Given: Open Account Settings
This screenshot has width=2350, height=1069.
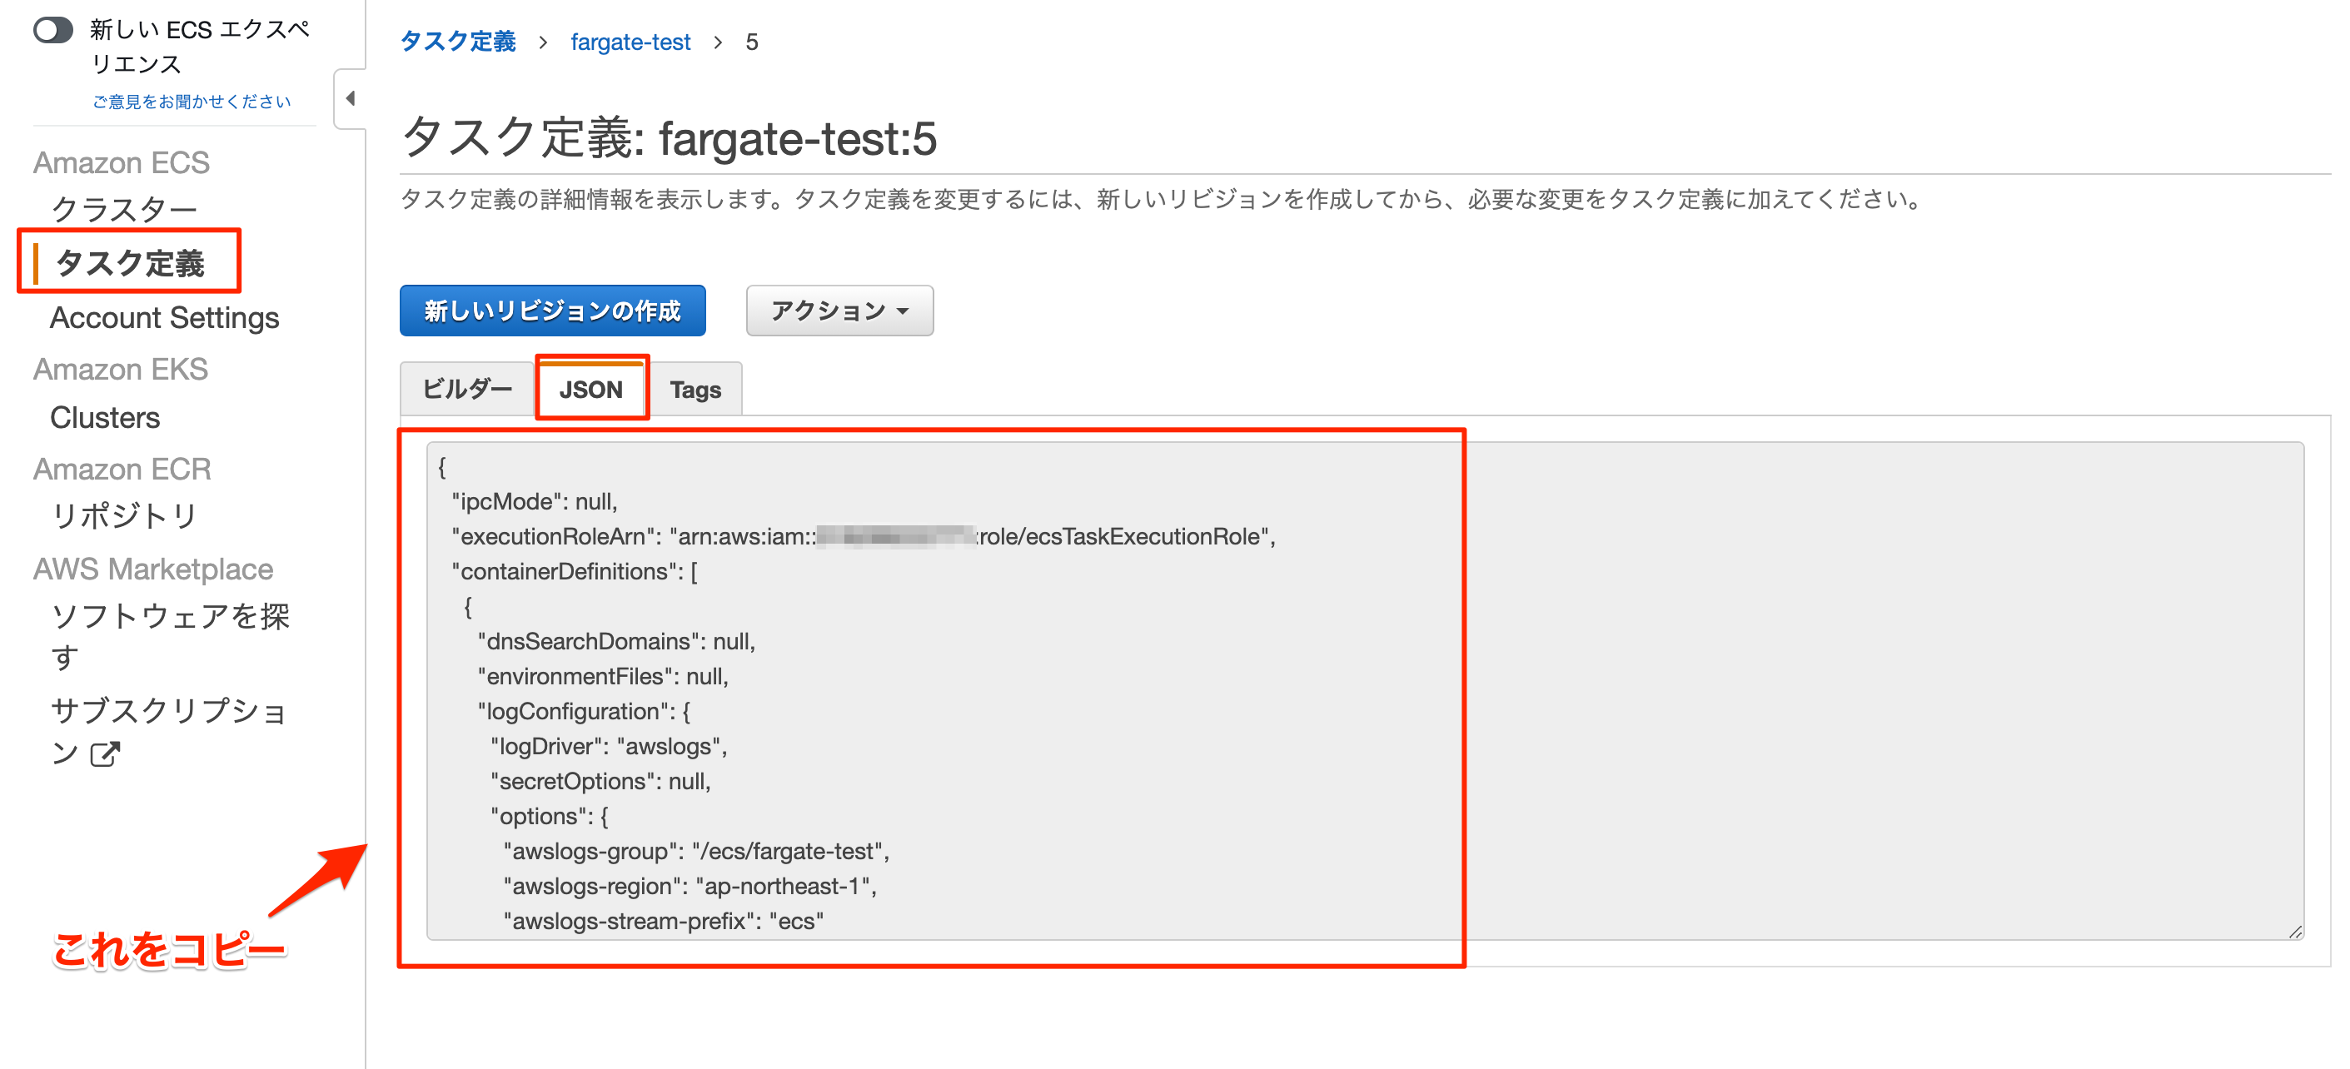Looking at the screenshot, I should click(164, 317).
